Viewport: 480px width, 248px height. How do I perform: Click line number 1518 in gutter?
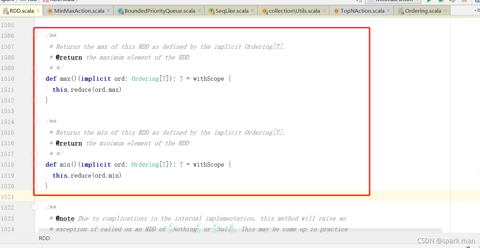coord(7,165)
